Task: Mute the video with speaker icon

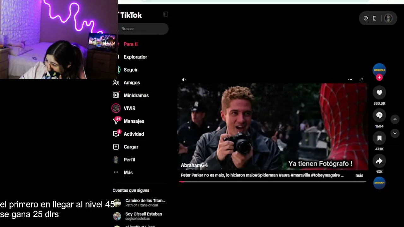Action: (x=184, y=80)
